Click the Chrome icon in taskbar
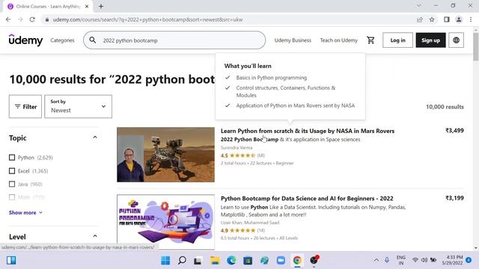Screen dimensions: 479x269 (x=297, y=261)
